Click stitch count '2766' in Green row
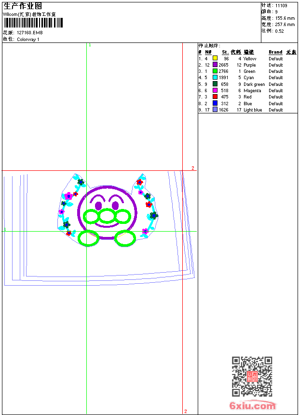This screenshot has height=415, width=299. point(223,71)
